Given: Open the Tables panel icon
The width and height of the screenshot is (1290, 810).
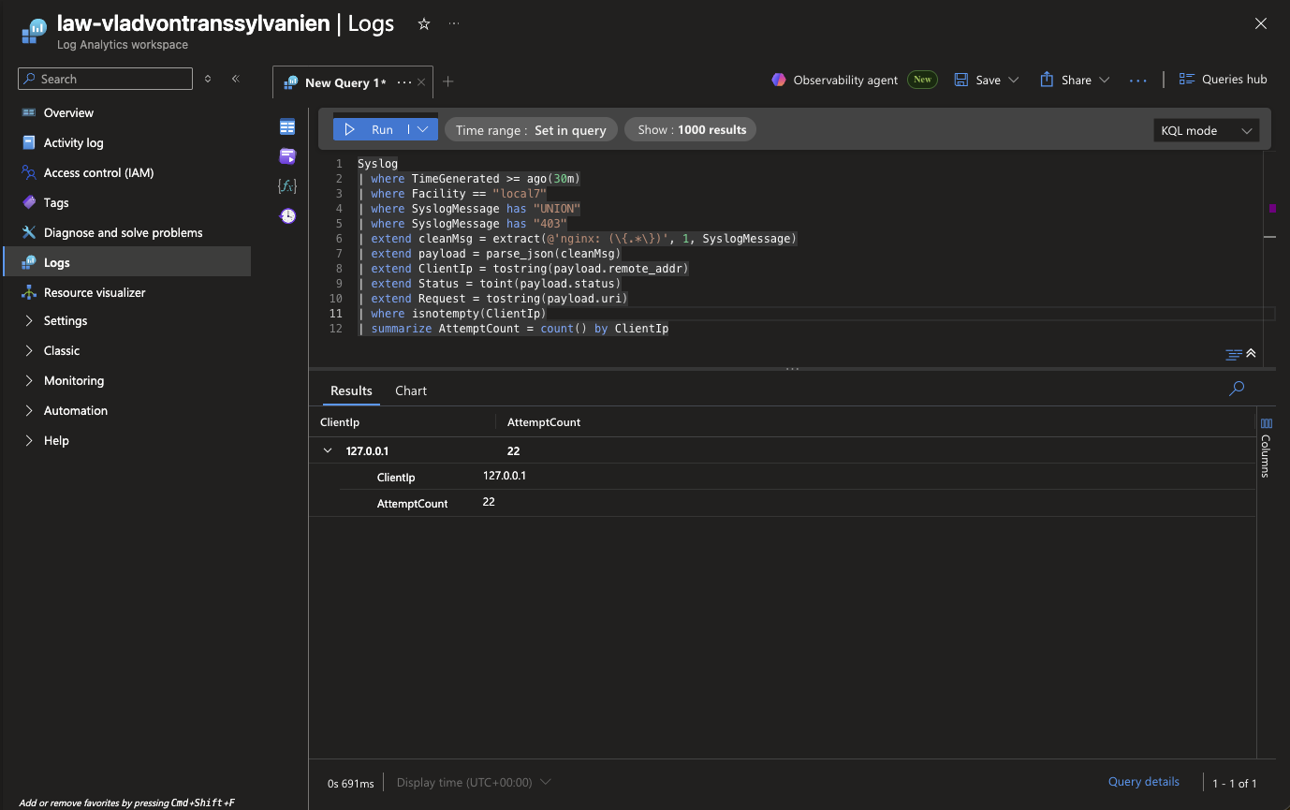Looking at the screenshot, I should pyautogui.click(x=287, y=126).
